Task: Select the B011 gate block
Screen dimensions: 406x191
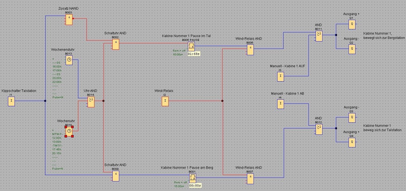Action: pos(319,36)
